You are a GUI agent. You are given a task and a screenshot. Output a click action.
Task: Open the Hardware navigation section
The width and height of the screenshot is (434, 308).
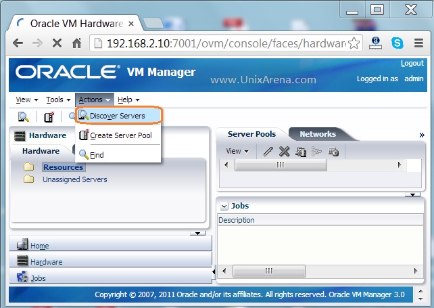pos(110,261)
